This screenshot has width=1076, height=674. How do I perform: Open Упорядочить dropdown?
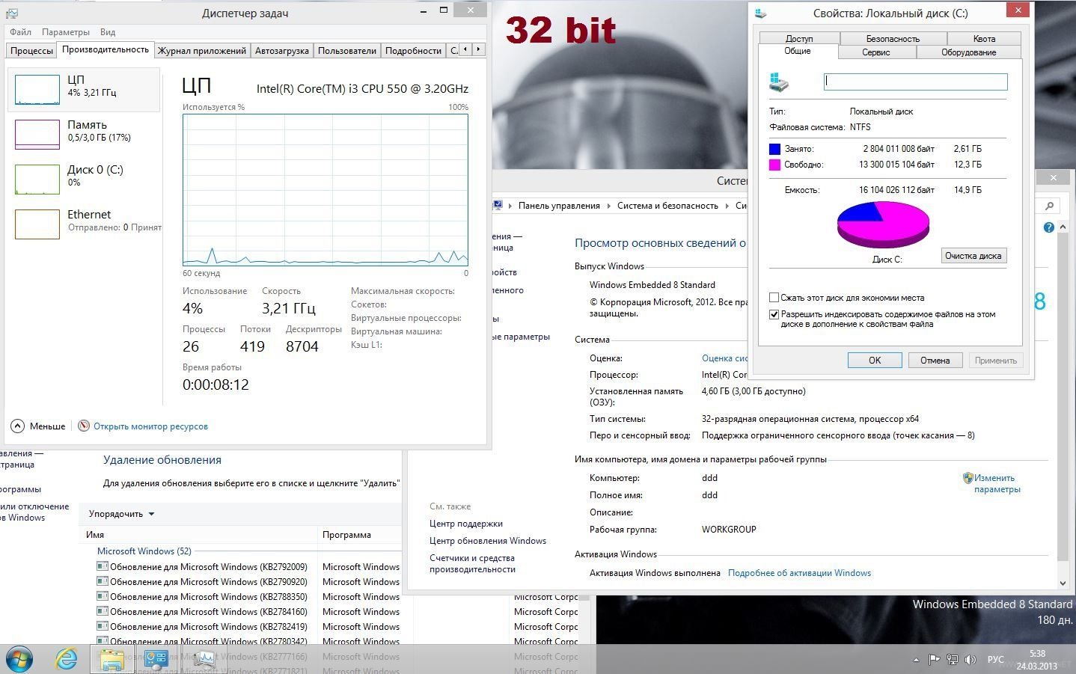(121, 514)
